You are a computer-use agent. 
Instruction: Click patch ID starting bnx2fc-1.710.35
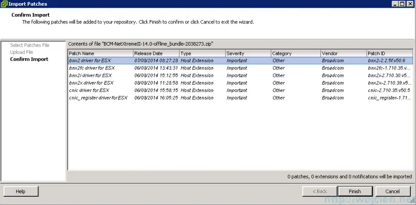[389, 68]
